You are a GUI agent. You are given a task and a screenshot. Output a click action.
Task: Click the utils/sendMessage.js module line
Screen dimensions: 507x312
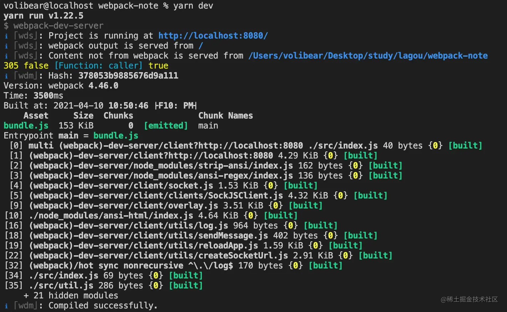[191, 236]
